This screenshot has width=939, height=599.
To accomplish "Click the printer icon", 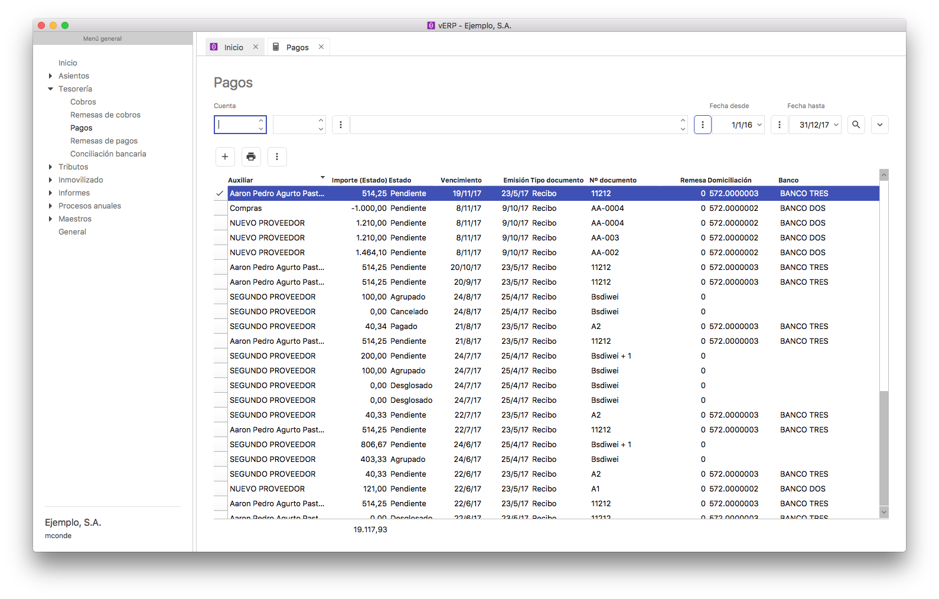I will coord(251,157).
